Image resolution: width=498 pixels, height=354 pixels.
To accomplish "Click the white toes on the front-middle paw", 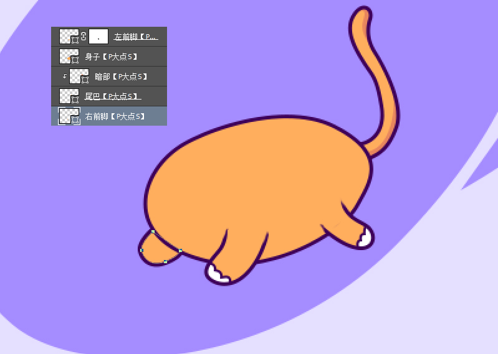I will pyautogui.click(x=218, y=273).
